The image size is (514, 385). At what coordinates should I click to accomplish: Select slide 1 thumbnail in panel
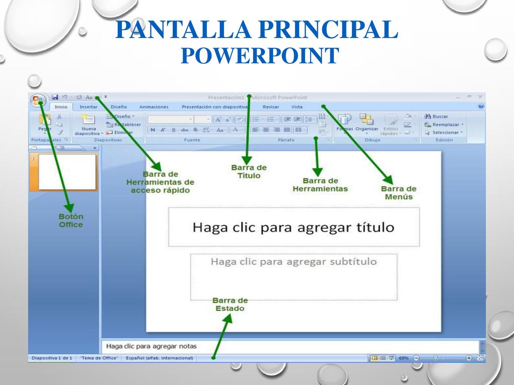(67, 172)
